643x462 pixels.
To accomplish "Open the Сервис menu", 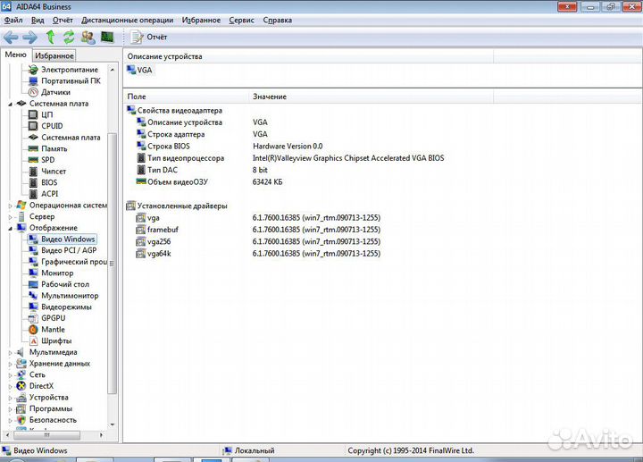I will [x=241, y=20].
